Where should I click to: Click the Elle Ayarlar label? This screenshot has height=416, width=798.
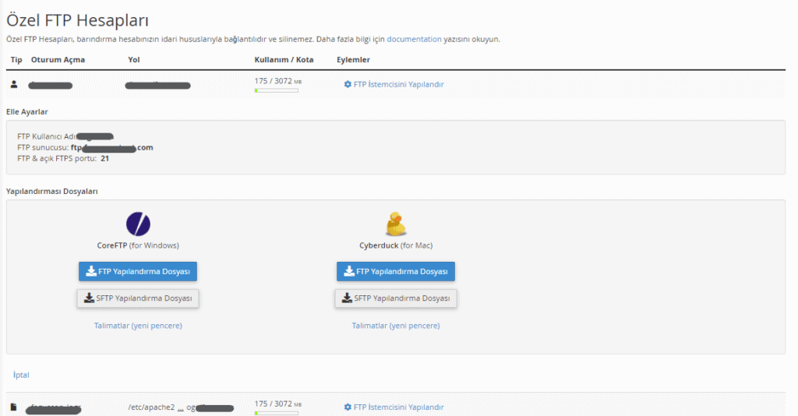click(x=27, y=112)
